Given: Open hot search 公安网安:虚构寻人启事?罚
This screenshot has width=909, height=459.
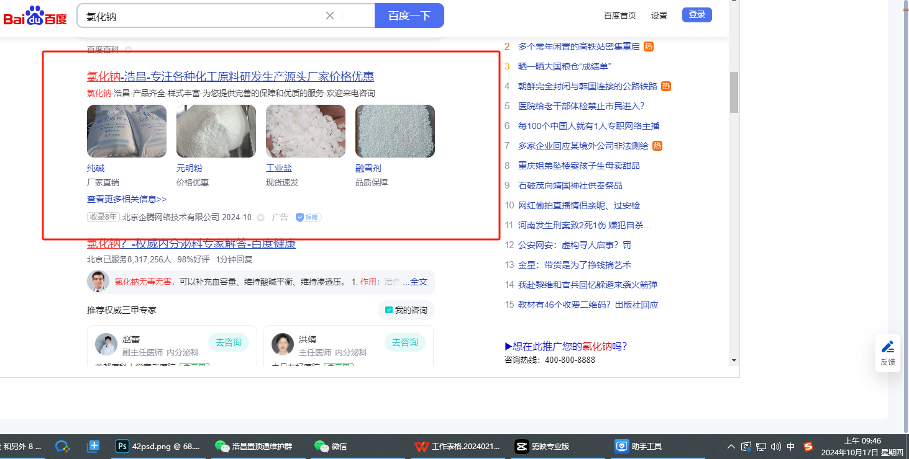Looking at the screenshot, I should tap(575, 245).
